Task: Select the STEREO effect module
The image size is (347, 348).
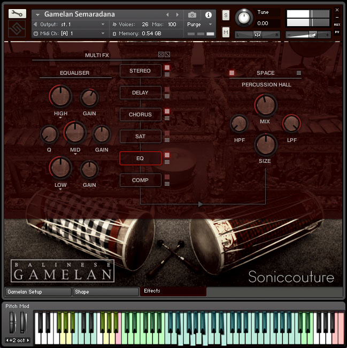Action: point(140,71)
